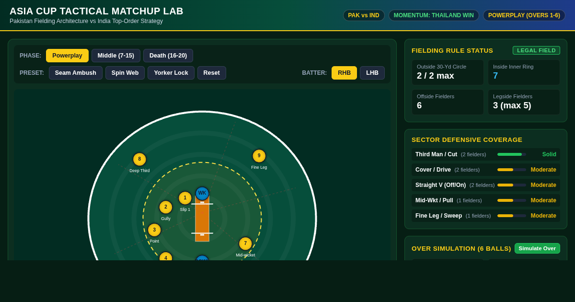Screen dimensions: 575x302
Task: Click the Legside Fielders 3 (max 5) card
Action: pyautogui.click(x=524, y=102)
